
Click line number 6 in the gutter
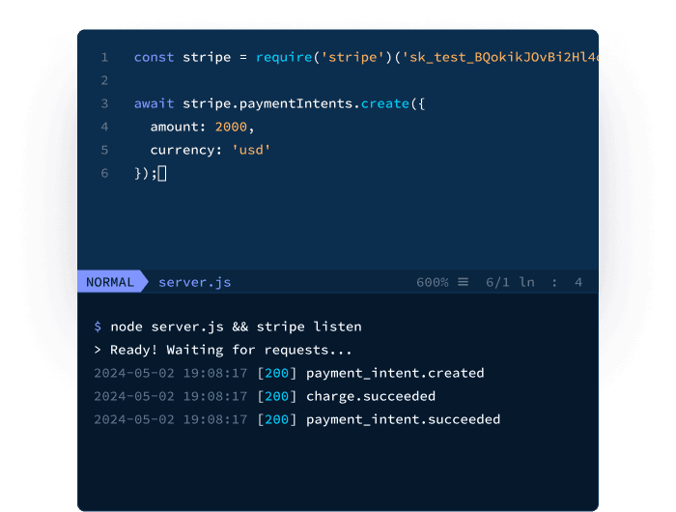coord(104,173)
